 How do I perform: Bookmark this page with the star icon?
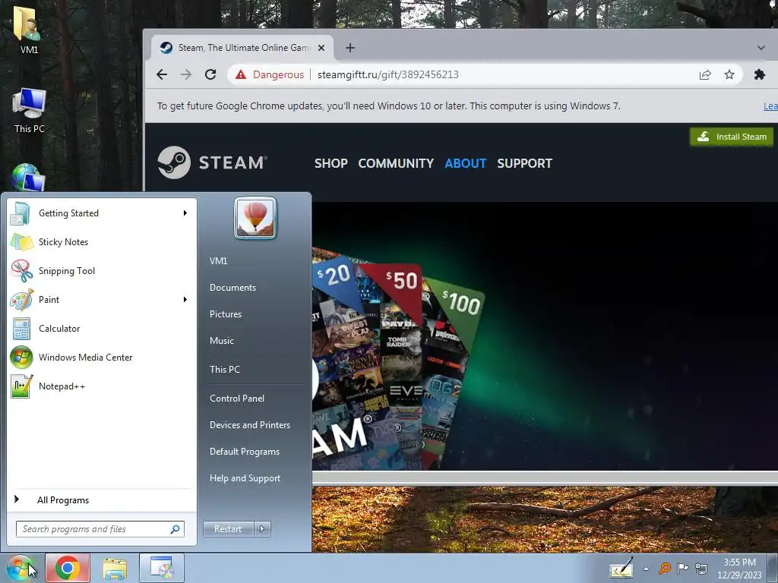click(729, 74)
